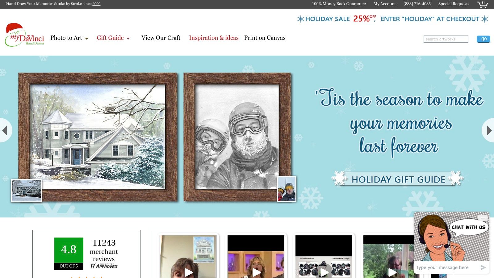Click the myDaVinci Santa hat logo
The image size is (494, 278).
24,35
